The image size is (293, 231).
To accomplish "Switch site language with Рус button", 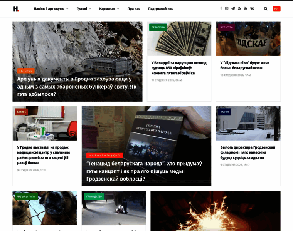I will [276, 8].
